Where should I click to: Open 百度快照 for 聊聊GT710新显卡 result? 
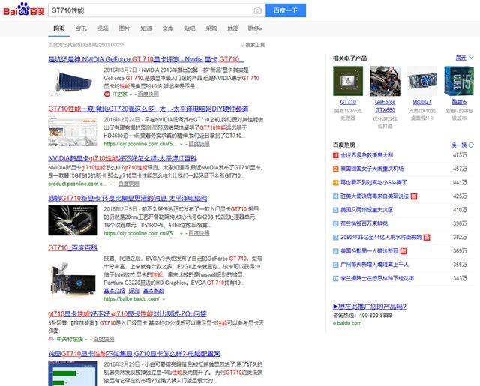tap(199, 233)
